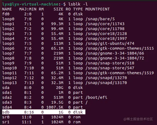Click the /snap/gtk-common-themes/1515 mountpoint

click(x=120, y=48)
